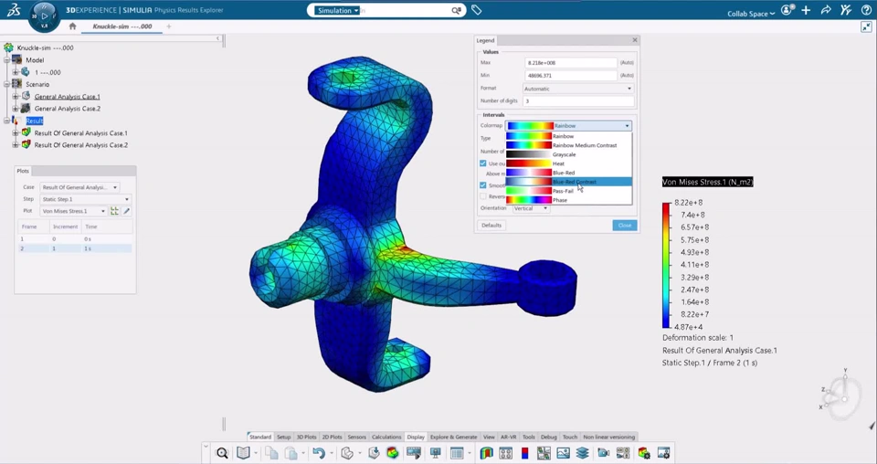Click the colorful contour cube icon
Image resolution: width=877 pixels, height=464 pixels.
(393, 453)
